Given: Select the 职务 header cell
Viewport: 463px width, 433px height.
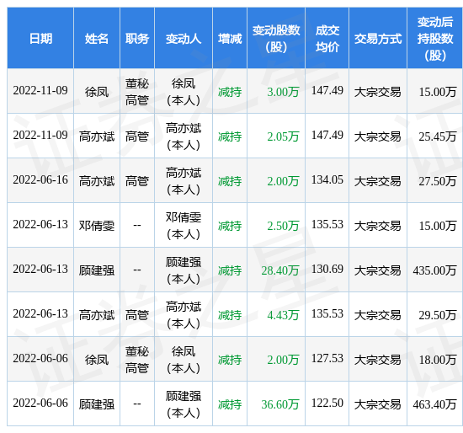Looking at the screenshot, I should [x=137, y=39].
